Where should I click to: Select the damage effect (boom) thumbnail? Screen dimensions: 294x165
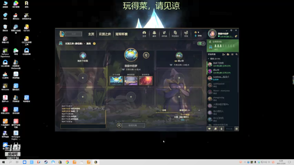coord(146,81)
